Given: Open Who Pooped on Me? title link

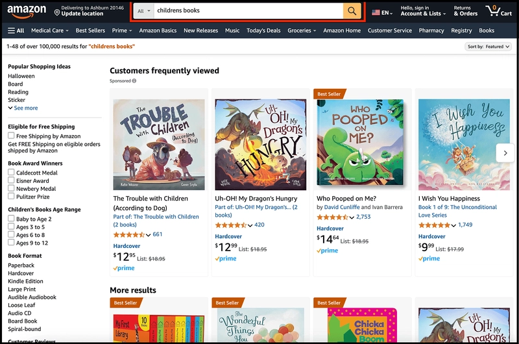Looking at the screenshot, I should pyautogui.click(x=346, y=199).
